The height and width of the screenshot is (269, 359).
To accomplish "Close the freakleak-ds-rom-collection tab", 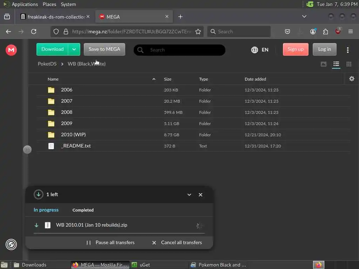I will (88, 16).
